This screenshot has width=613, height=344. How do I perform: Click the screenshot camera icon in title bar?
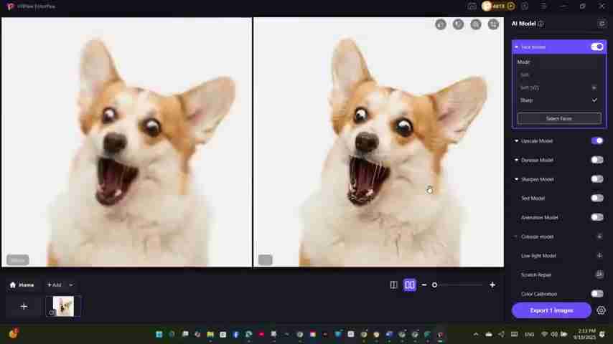(x=472, y=6)
